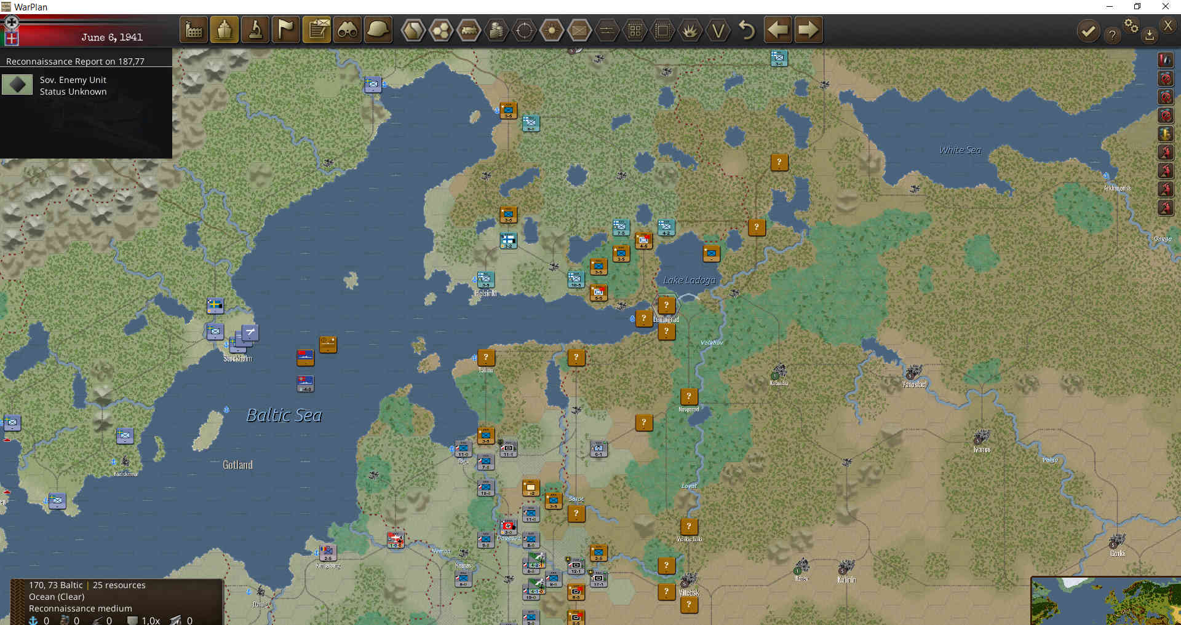Click the Lake Ladoga map label
The image size is (1181, 625).
tap(690, 280)
